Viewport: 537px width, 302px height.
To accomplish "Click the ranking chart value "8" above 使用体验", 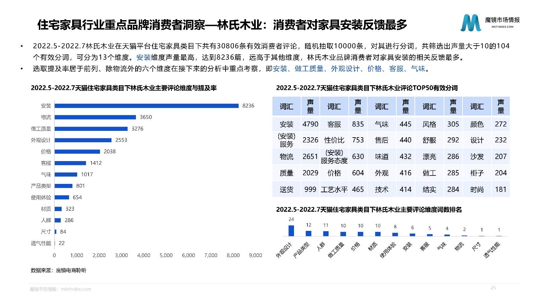I will coord(395,227).
